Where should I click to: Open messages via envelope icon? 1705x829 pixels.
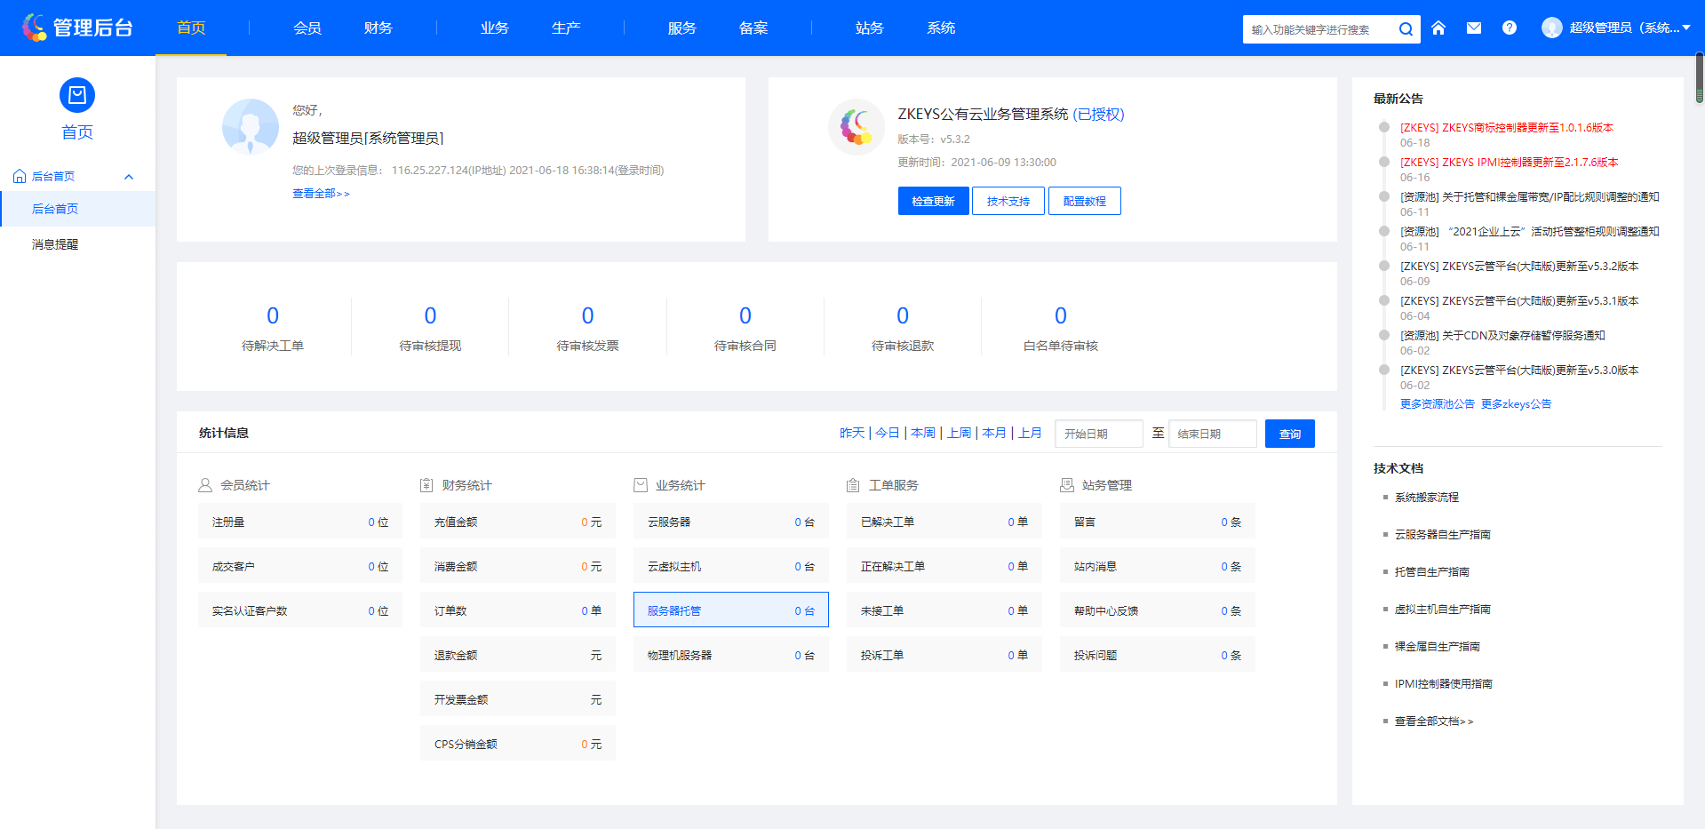click(1474, 28)
